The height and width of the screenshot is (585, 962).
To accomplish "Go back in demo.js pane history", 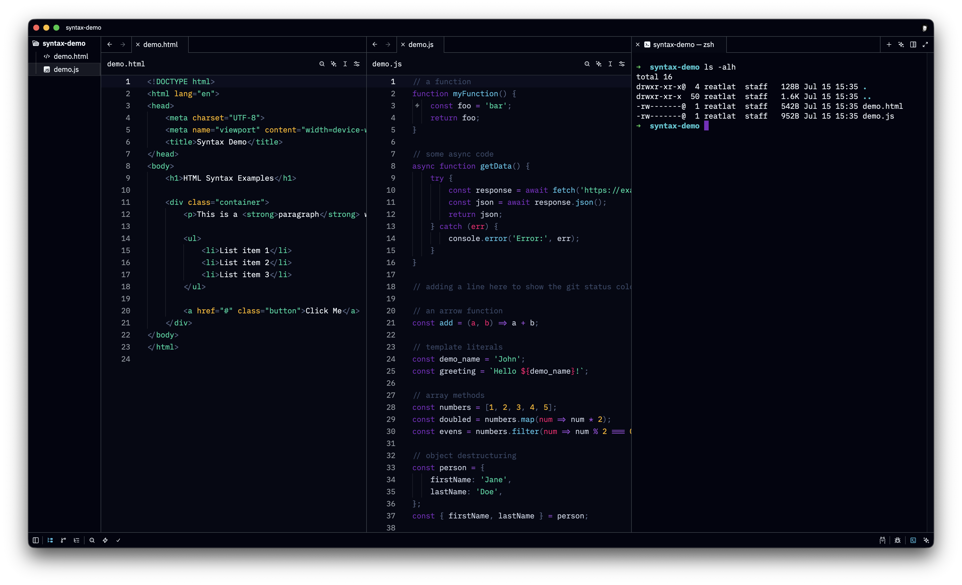I will coord(375,44).
